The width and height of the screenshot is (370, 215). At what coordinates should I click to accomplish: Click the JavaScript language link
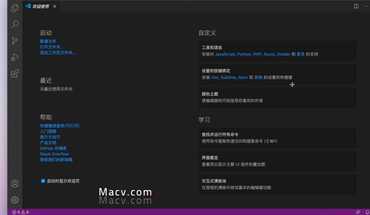click(225, 54)
